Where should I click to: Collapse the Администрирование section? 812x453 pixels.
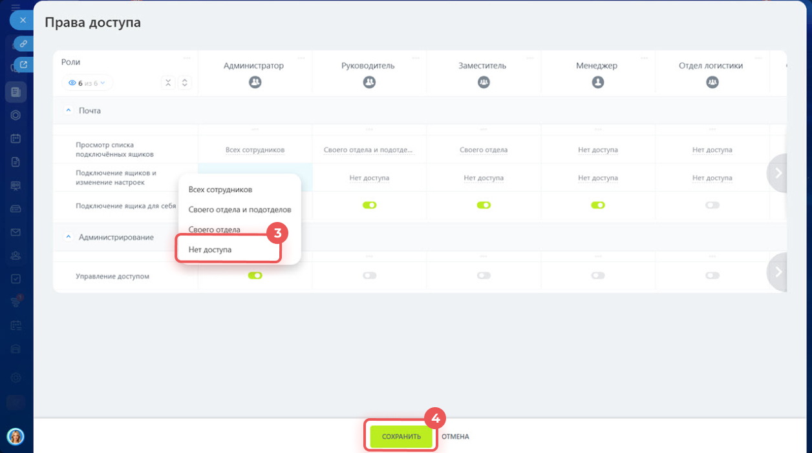click(69, 237)
